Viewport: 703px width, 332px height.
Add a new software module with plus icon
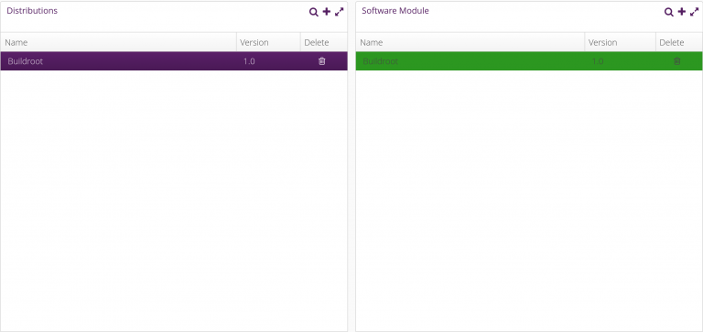(681, 12)
